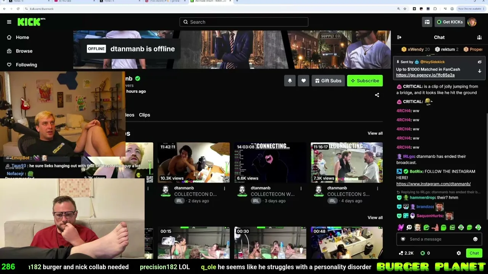Open the dashboard icon beside Get KICKs
Image resolution: width=488 pixels, height=274 pixels.
coord(427,22)
